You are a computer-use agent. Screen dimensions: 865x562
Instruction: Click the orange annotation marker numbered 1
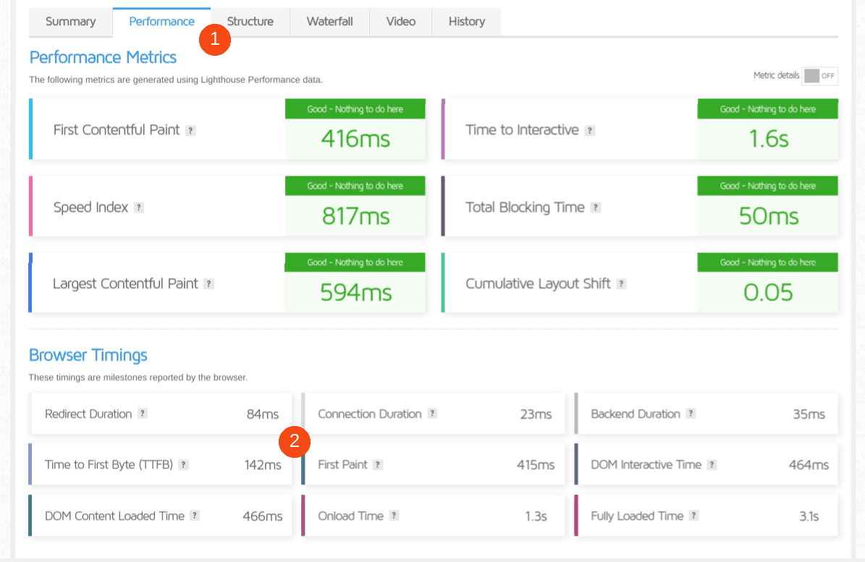[x=214, y=41]
